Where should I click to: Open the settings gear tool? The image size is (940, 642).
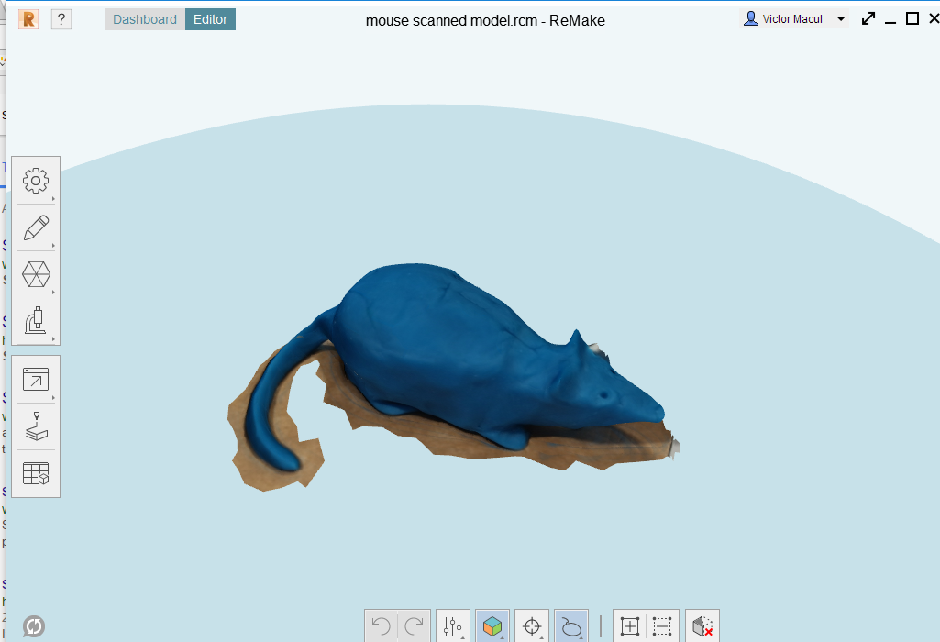[36, 181]
